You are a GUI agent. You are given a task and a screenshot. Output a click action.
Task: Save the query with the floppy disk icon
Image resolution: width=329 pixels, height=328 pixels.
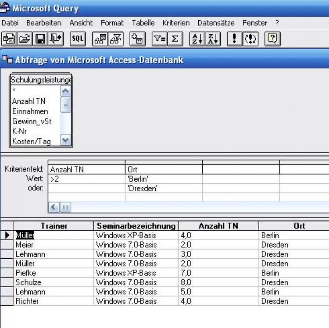coord(41,39)
